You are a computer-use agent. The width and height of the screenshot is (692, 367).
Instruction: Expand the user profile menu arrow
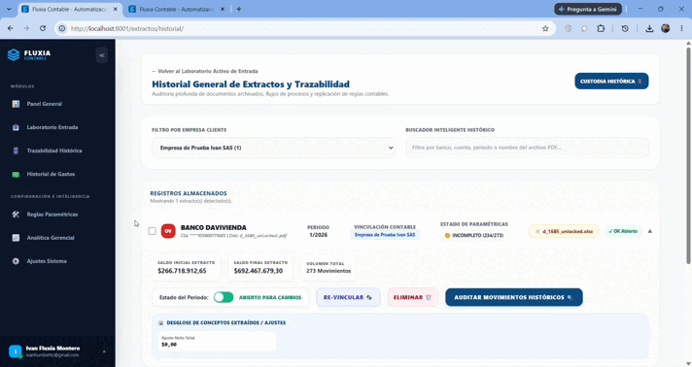tap(104, 351)
